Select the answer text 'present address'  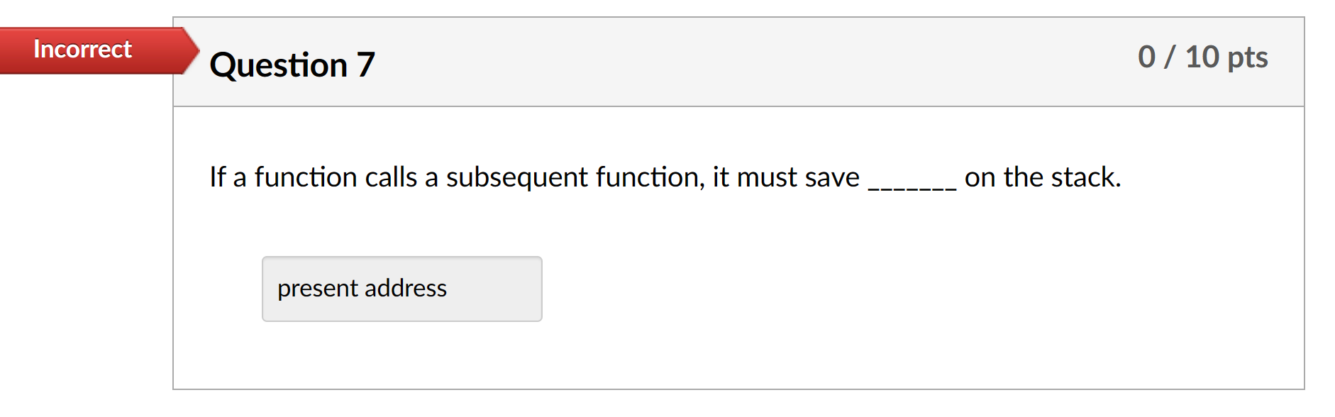(362, 288)
